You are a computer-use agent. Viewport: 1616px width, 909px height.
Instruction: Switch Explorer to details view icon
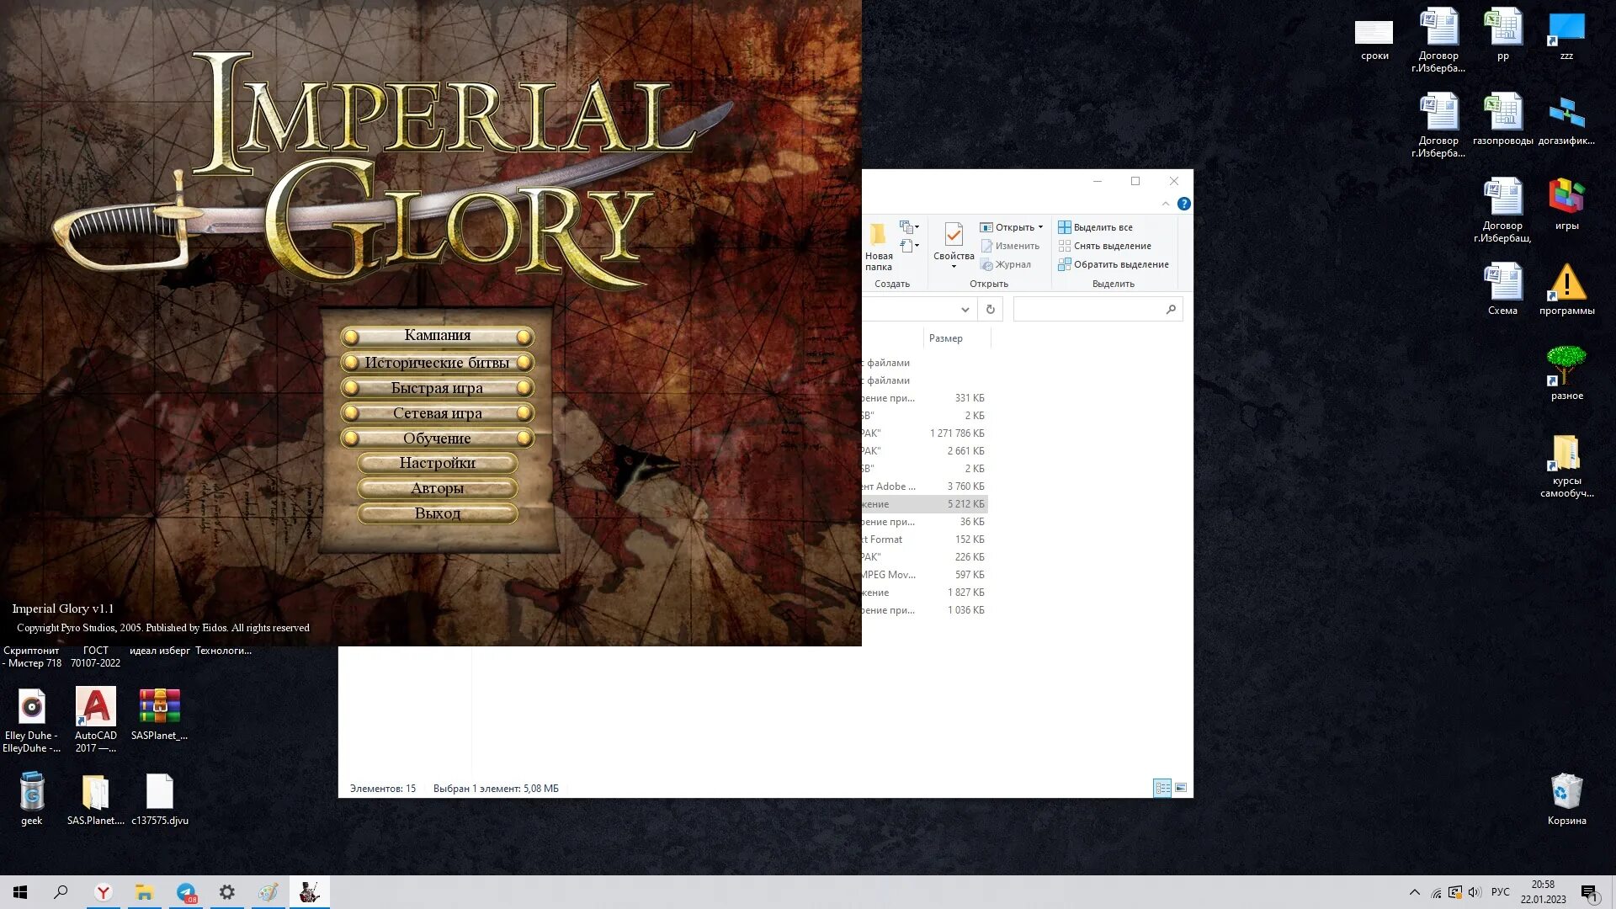[1162, 788]
